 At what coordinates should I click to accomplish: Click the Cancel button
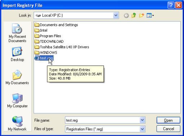pos(168,129)
